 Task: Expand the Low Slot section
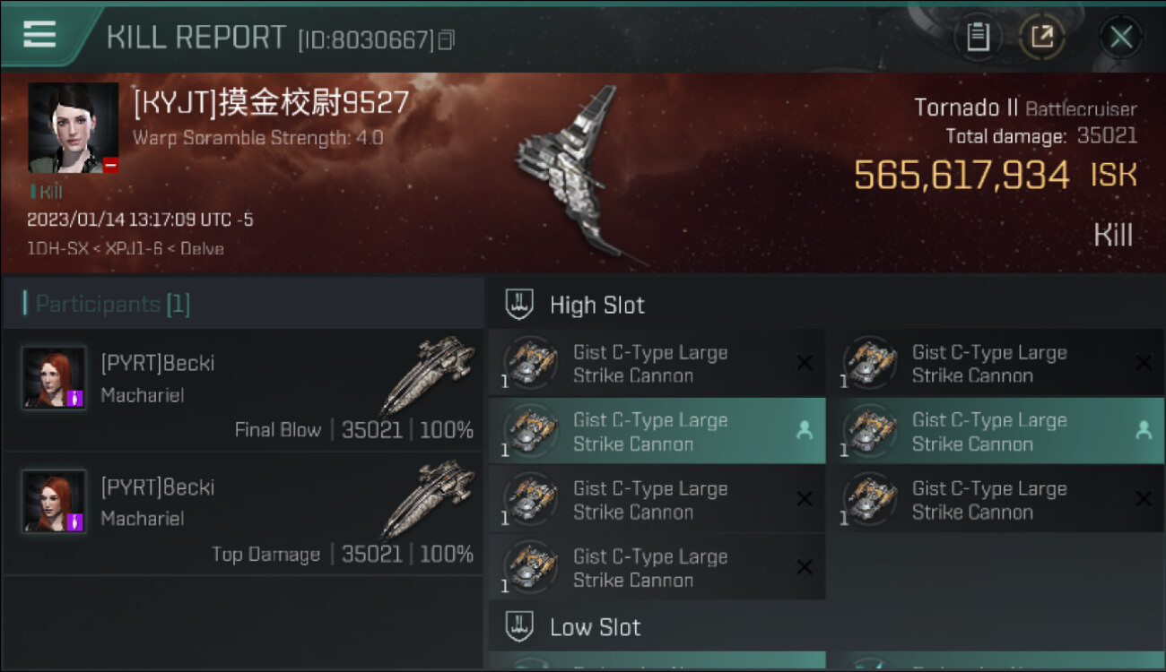pyautogui.click(x=572, y=626)
